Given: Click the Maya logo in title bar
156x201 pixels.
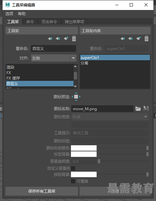Looking at the screenshot, I should [x=7, y=5].
